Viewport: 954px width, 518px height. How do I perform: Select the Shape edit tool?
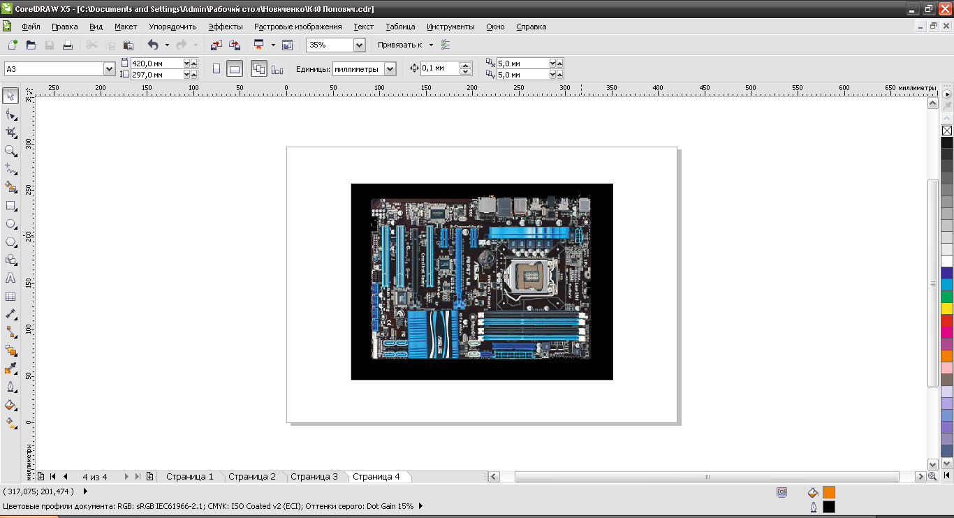tap(11, 114)
